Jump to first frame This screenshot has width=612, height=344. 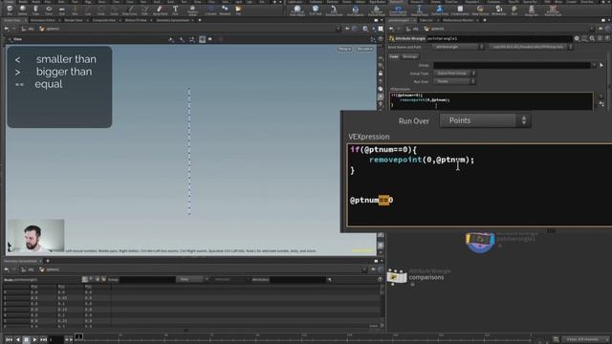coord(9,340)
